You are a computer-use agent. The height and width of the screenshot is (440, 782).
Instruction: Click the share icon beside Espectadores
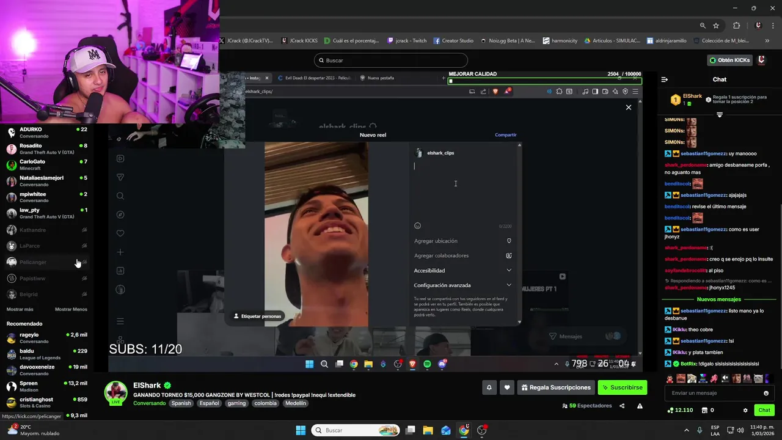pyautogui.click(x=622, y=406)
